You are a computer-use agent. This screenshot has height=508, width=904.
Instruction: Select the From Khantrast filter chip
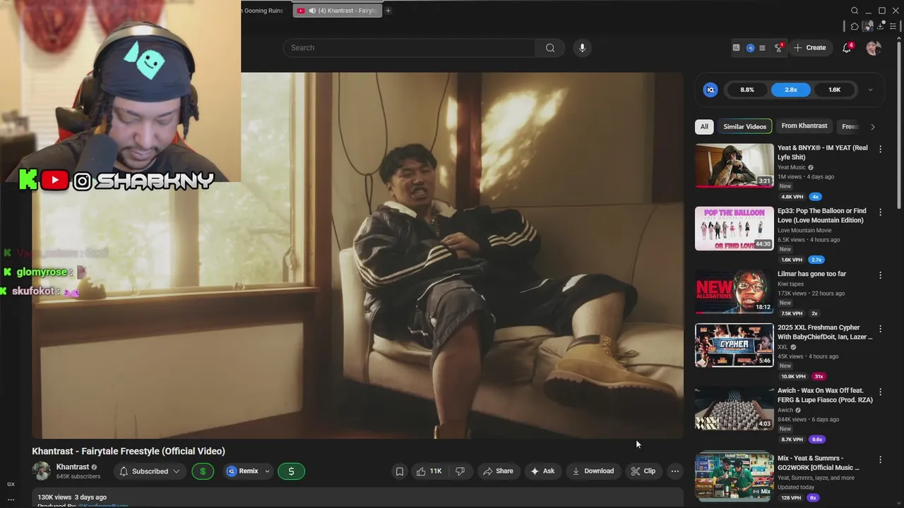804,126
